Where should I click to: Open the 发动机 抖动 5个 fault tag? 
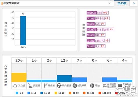click(96, 24)
